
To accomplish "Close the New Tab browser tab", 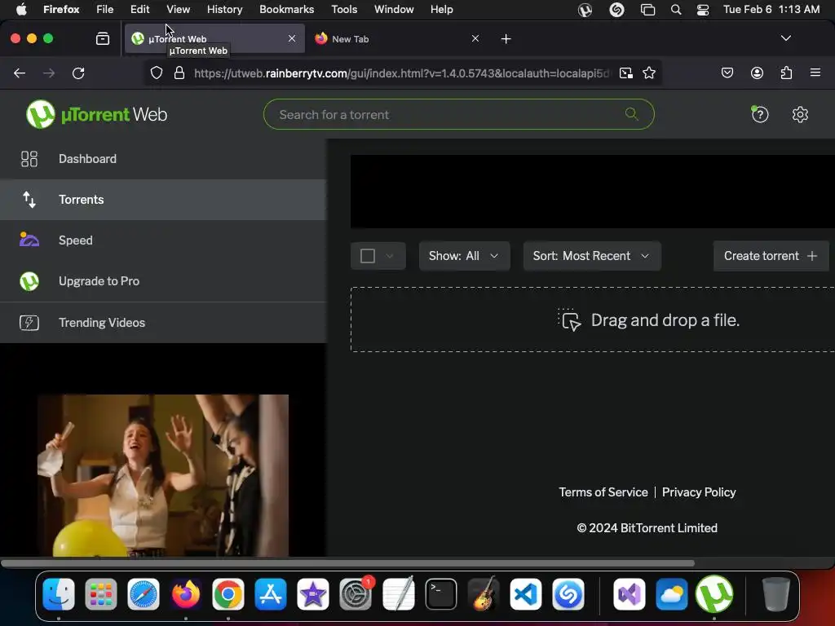I will pyautogui.click(x=475, y=38).
